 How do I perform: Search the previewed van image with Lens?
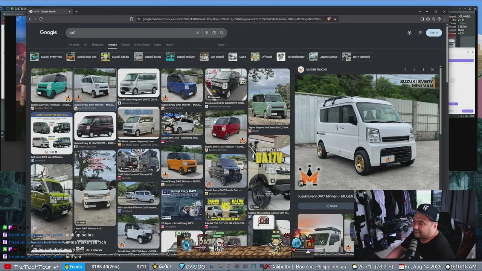coord(301,184)
